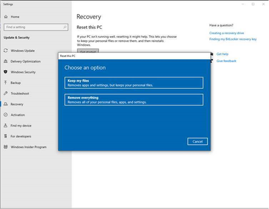Open For developers settings

(x=21, y=136)
